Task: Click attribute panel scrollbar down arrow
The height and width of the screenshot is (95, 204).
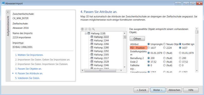Action: 197,71
